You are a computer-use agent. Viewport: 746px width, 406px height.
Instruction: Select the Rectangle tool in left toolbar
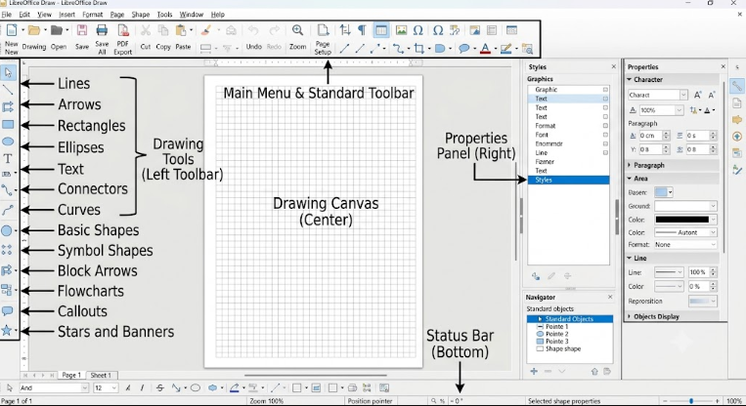(x=8, y=124)
